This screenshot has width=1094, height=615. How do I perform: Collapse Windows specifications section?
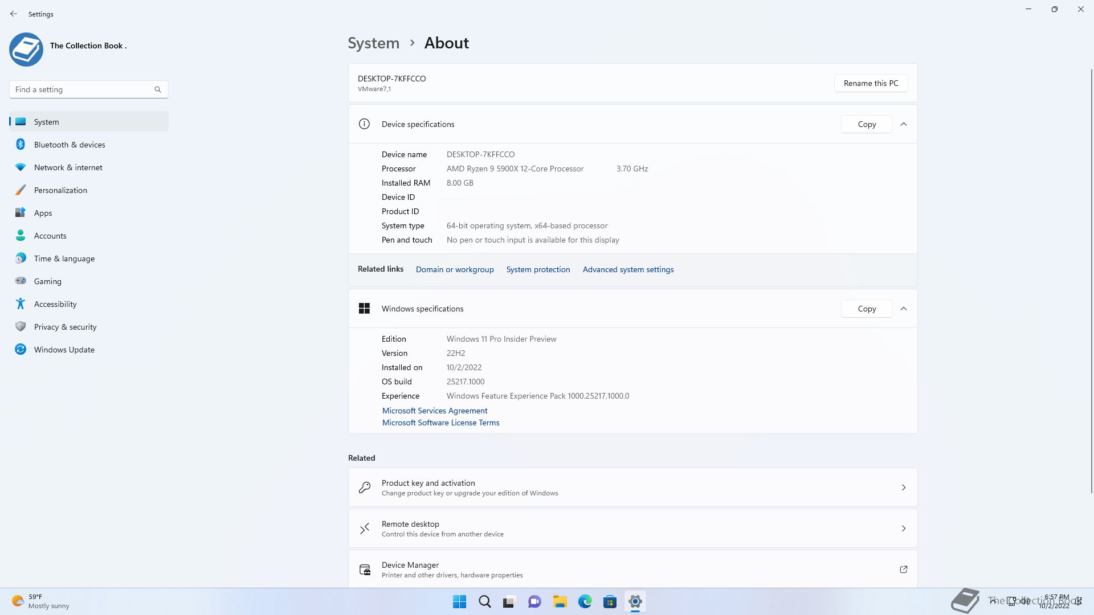pyautogui.click(x=904, y=309)
